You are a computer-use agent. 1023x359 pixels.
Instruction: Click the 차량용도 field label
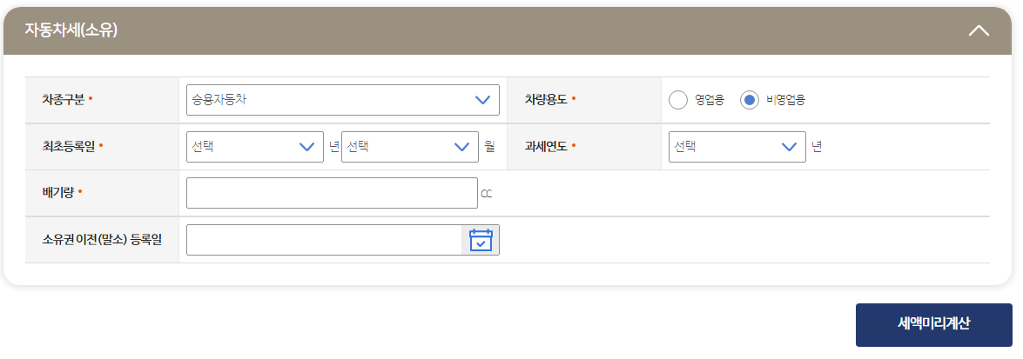pos(547,100)
